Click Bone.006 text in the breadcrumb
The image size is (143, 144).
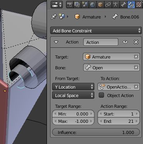click(130, 17)
